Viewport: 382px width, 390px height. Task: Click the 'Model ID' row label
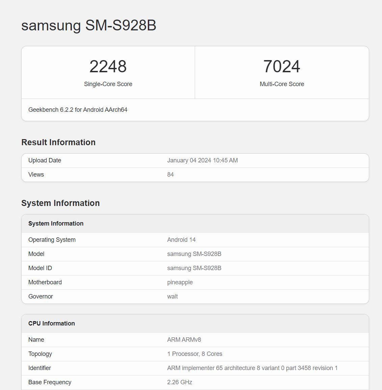40,268
